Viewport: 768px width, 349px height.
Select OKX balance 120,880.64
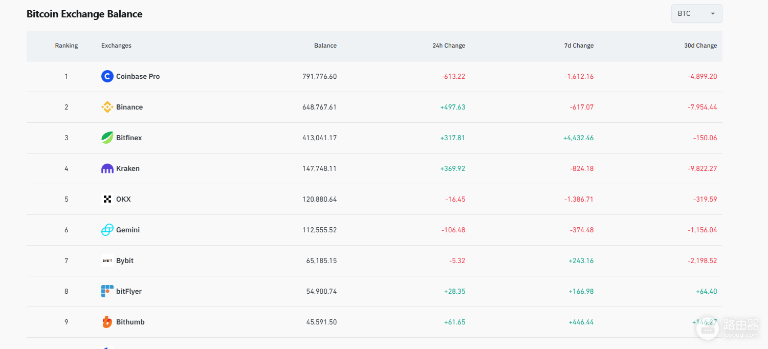(x=320, y=199)
